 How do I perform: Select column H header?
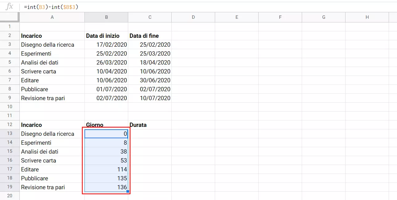367,17
